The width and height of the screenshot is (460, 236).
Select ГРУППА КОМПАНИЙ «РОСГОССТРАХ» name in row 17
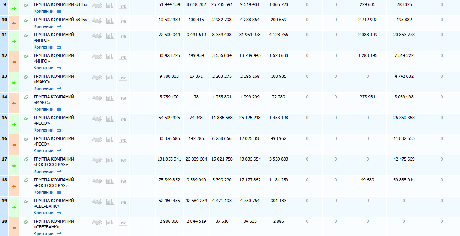coord(54,162)
